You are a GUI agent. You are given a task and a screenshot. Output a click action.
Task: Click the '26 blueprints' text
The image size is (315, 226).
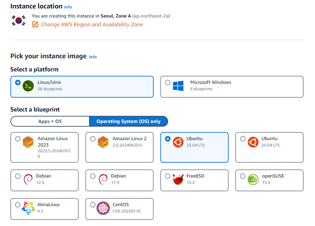point(50,89)
